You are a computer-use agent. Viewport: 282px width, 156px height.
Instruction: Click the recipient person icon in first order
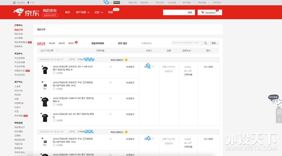[x=153, y=67]
